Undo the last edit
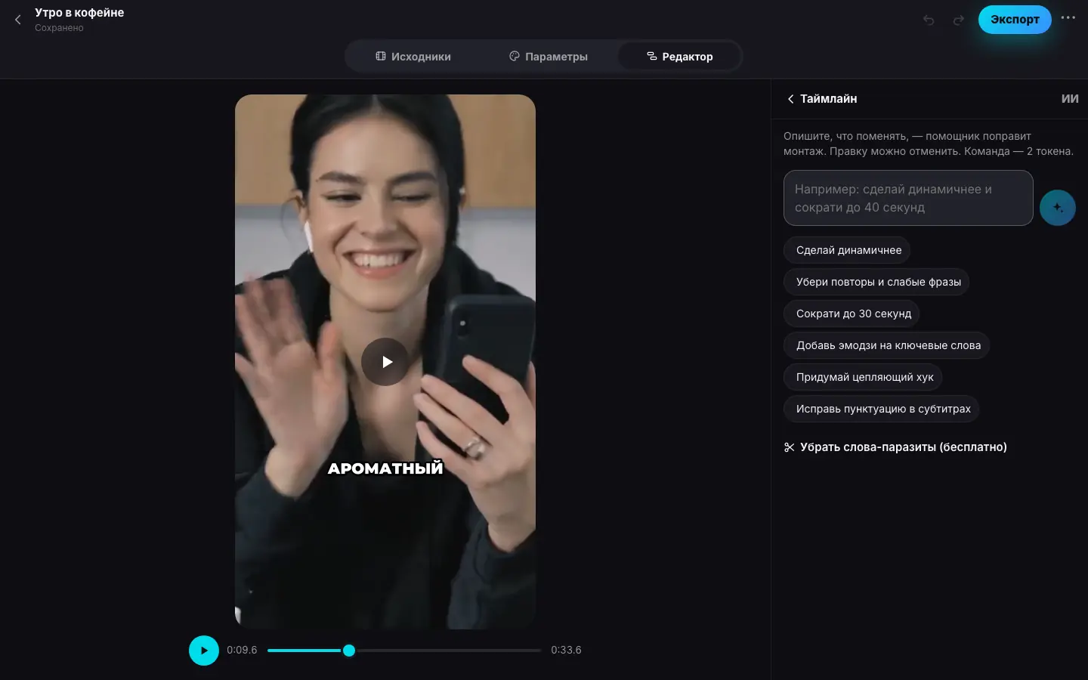The image size is (1088, 680). pos(929,20)
